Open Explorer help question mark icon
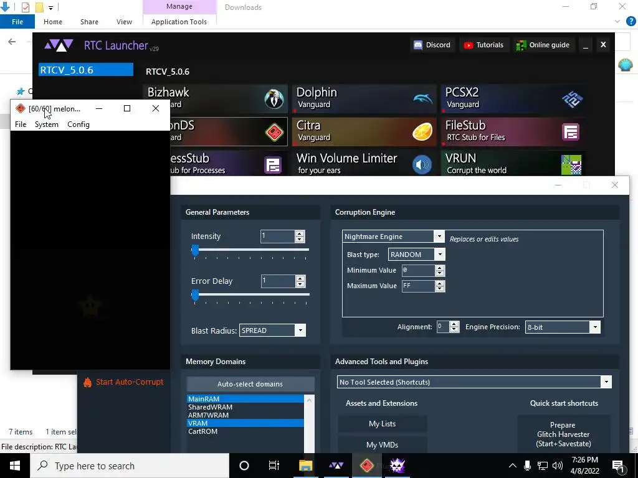638x478 pixels. (x=631, y=22)
